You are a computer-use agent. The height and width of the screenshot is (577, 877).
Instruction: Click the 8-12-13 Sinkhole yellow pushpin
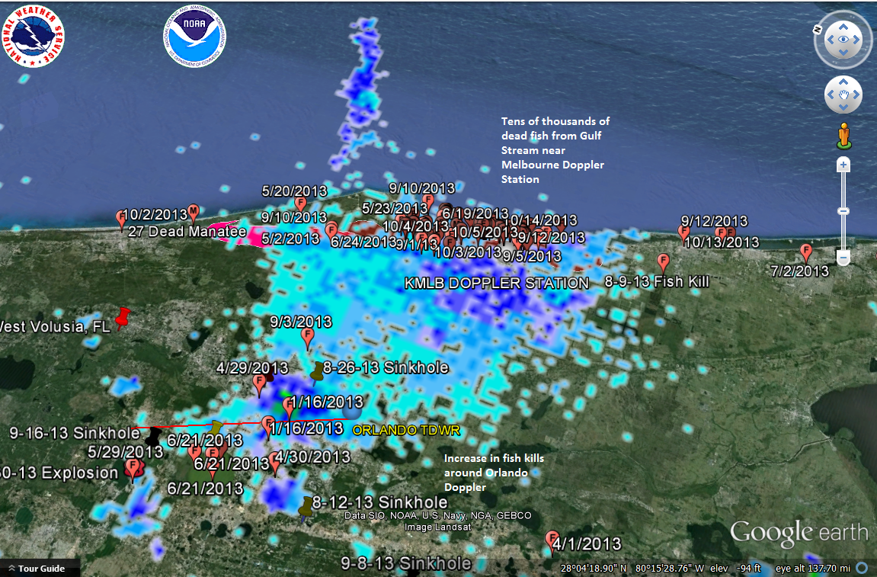(306, 506)
